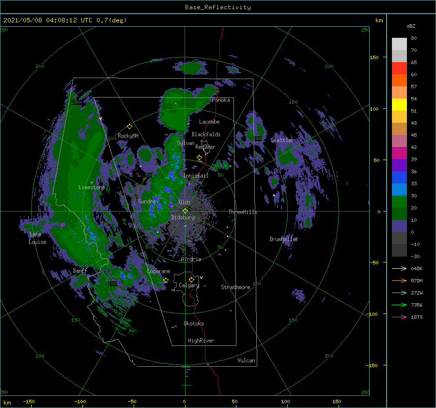Select the magenta 39 dBZ color swatch
This screenshot has height=408, width=436.
pos(399,153)
